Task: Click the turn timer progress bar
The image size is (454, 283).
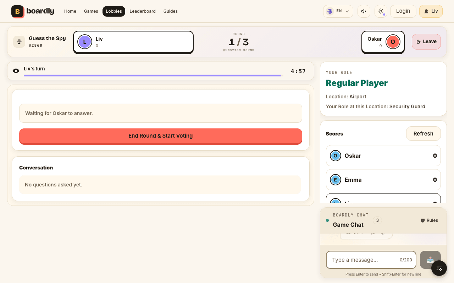Action: point(153,75)
